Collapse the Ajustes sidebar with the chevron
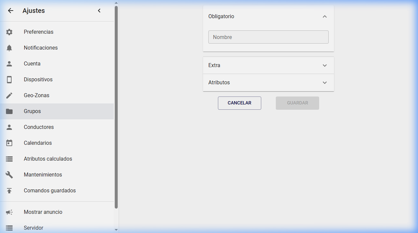This screenshot has width=418, height=233. [x=99, y=11]
